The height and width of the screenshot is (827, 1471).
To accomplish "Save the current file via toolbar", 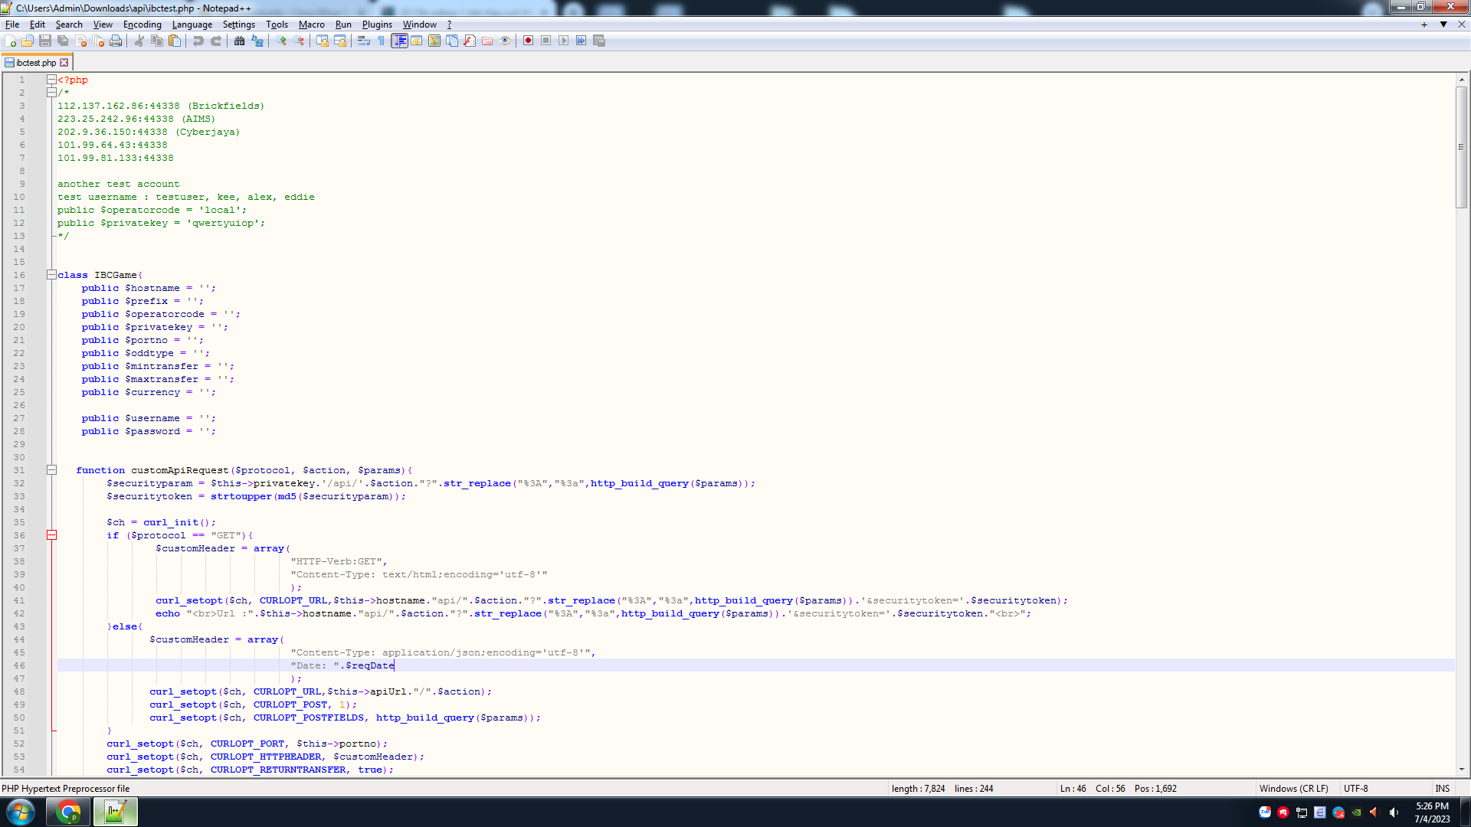I will (x=45, y=41).
